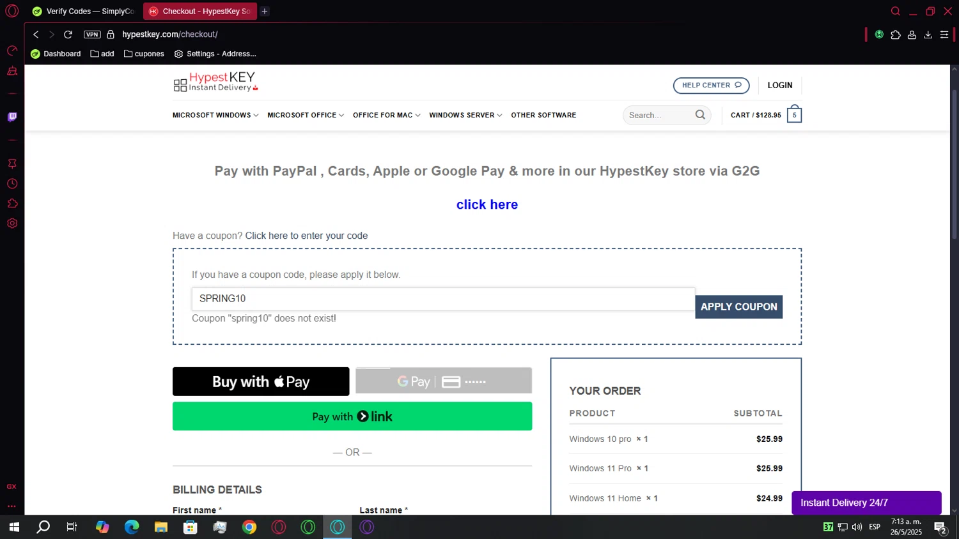Open Easy Setup sliders icon

pyautogui.click(x=944, y=34)
